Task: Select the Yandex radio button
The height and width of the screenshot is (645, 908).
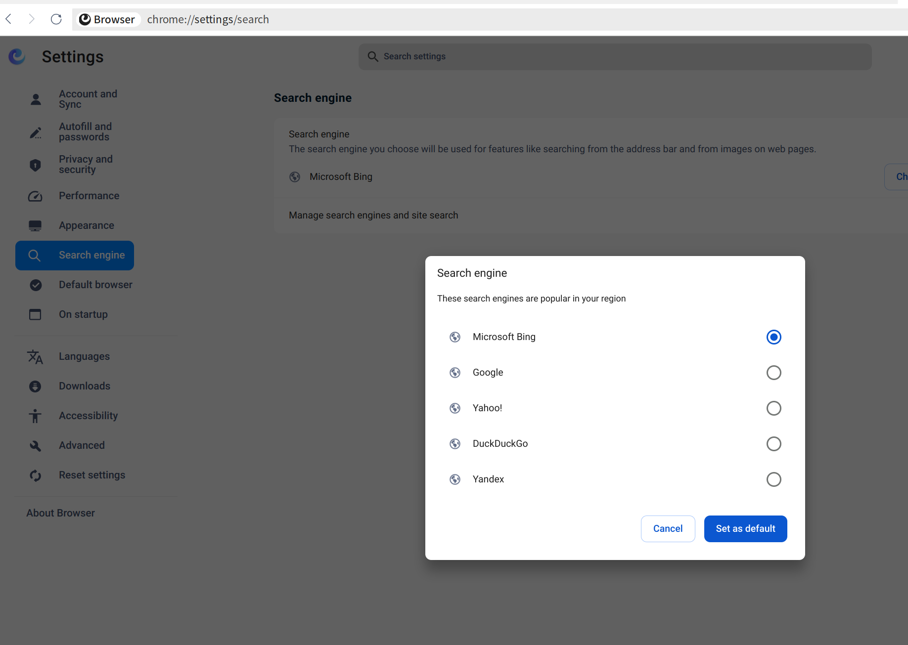Action: 774,479
